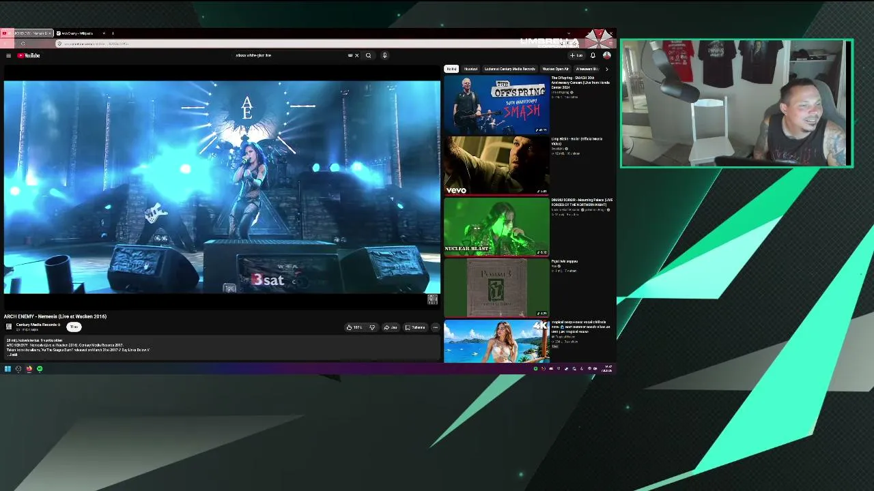Open the Dimmu Borgir Nuclear Blast thumbnail
Screen dimensions: 874x491
[x=496, y=226]
